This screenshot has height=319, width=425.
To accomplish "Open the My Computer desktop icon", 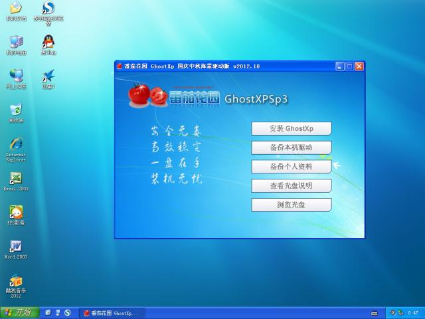I will tap(16, 45).
